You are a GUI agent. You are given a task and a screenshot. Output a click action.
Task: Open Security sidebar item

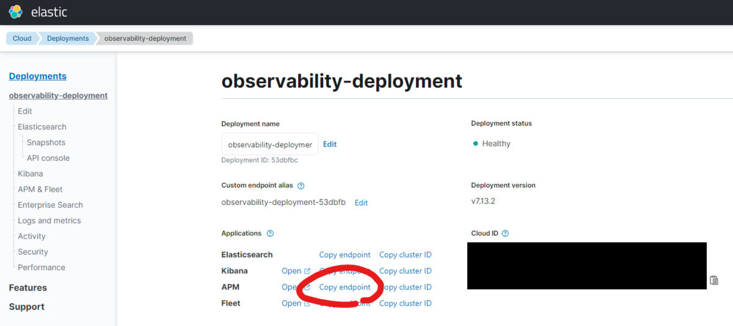coord(33,252)
